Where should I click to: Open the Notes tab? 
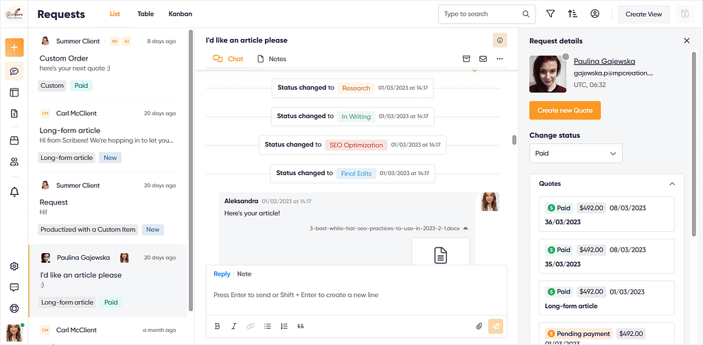click(272, 59)
